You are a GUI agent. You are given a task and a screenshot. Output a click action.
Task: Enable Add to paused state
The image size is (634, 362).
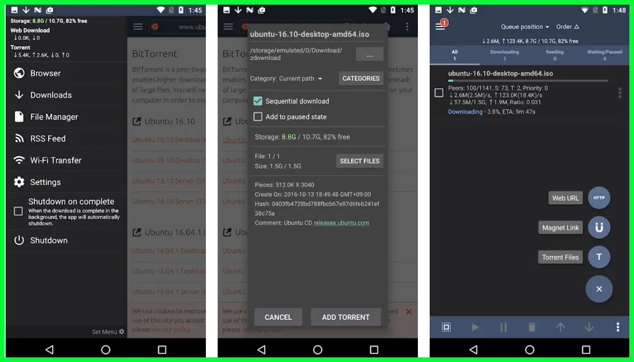(258, 117)
